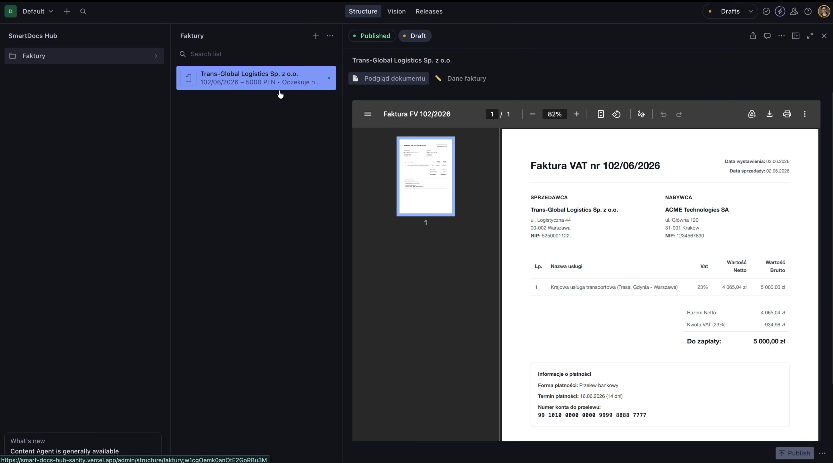Click the PDF undo arrow
Image resolution: width=833 pixels, height=463 pixels.
tap(664, 114)
